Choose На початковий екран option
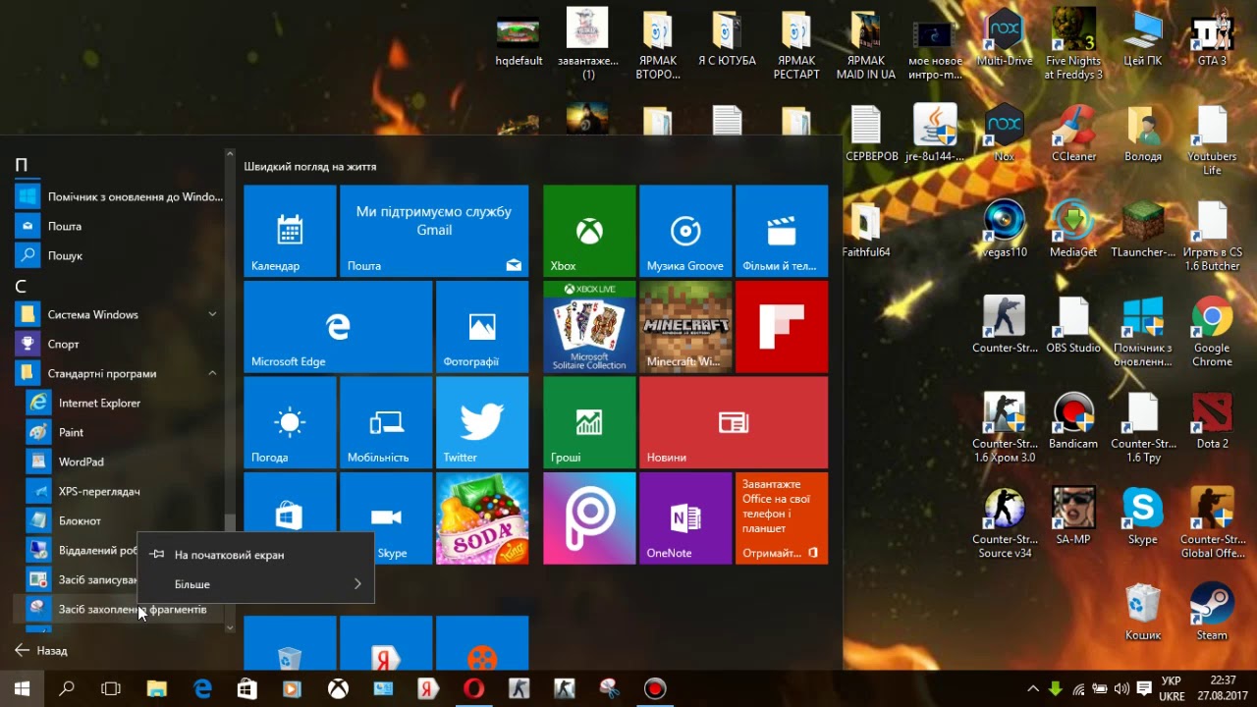1257x707 pixels. pyautogui.click(x=255, y=555)
